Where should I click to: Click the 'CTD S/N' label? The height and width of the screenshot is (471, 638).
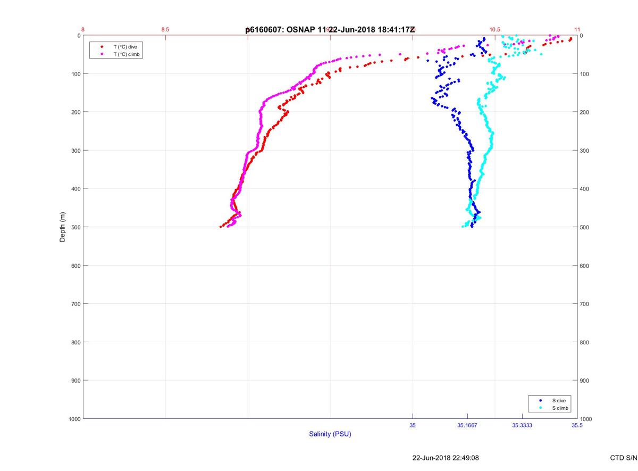click(624, 458)
